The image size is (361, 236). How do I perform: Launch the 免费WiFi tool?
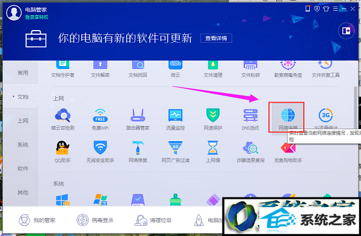(x=100, y=120)
